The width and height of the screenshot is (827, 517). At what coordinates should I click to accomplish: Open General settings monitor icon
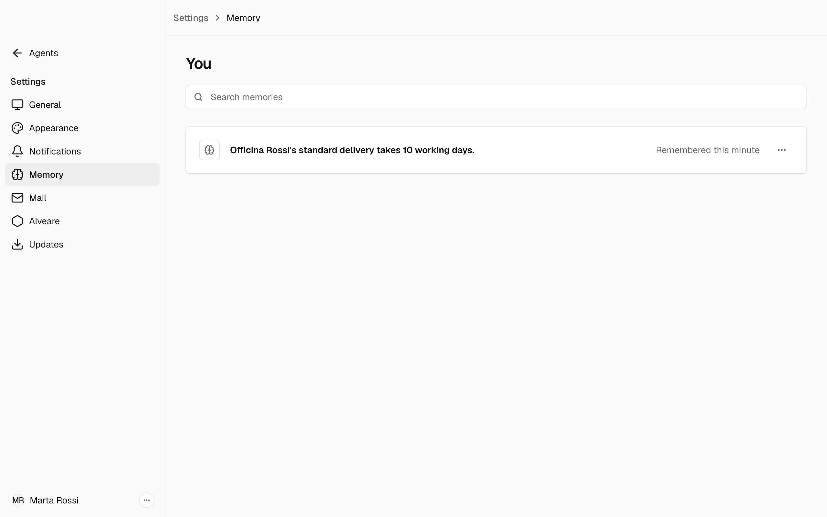coord(17,105)
